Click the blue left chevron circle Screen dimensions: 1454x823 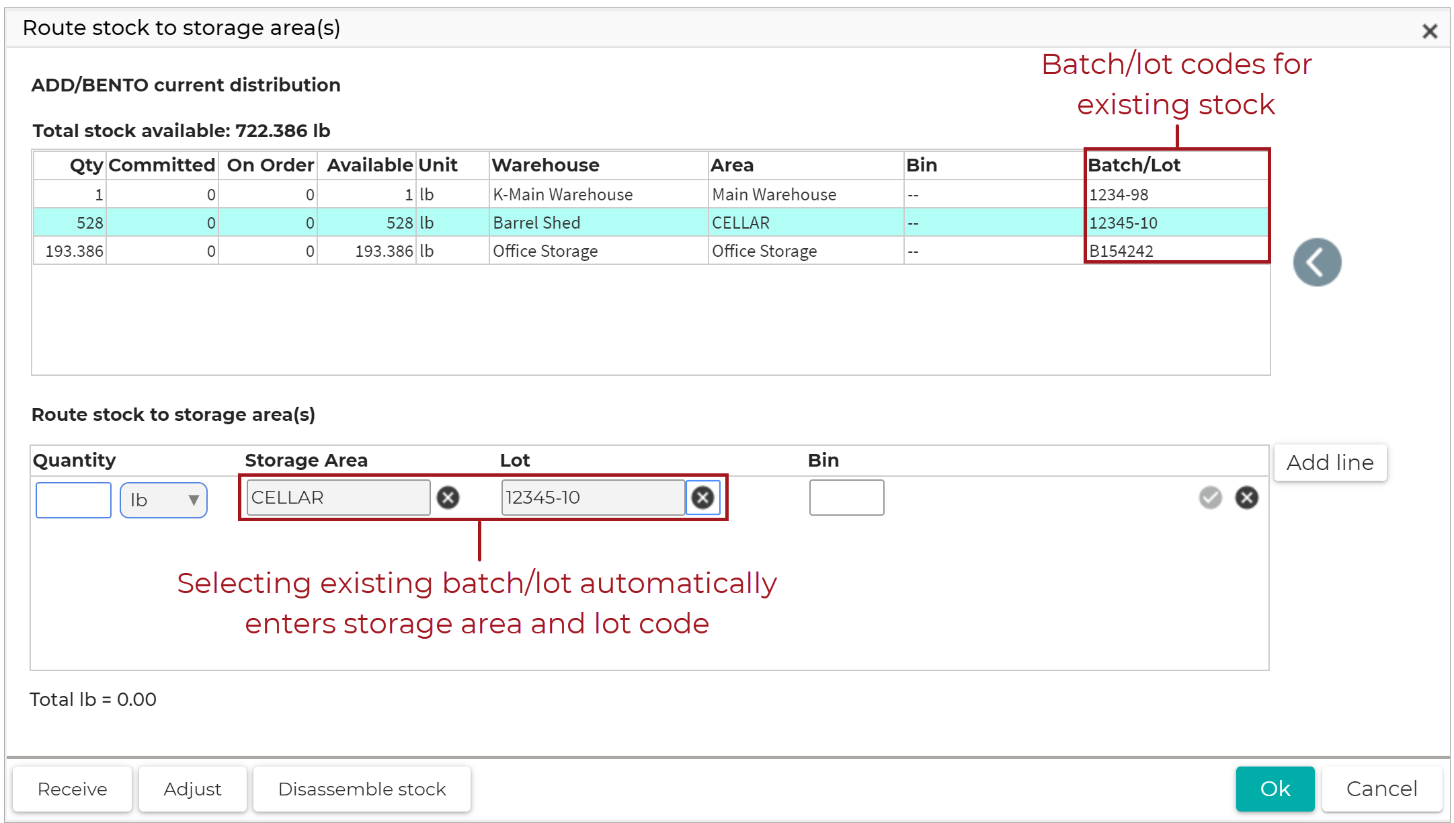pos(1316,262)
